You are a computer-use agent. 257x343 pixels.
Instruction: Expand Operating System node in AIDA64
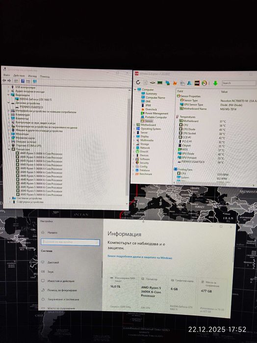134,129
